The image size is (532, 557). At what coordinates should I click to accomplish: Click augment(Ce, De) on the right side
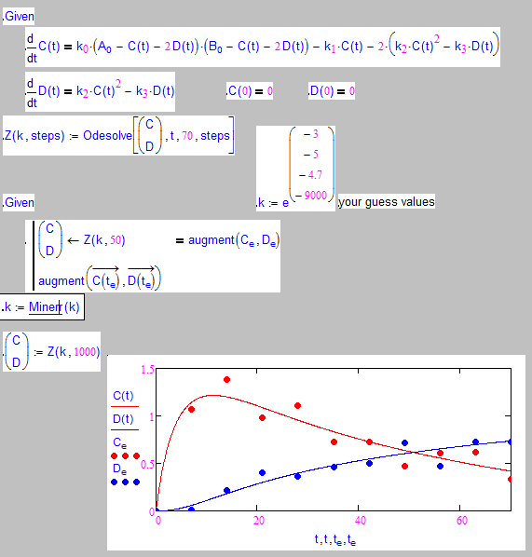pos(234,240)
